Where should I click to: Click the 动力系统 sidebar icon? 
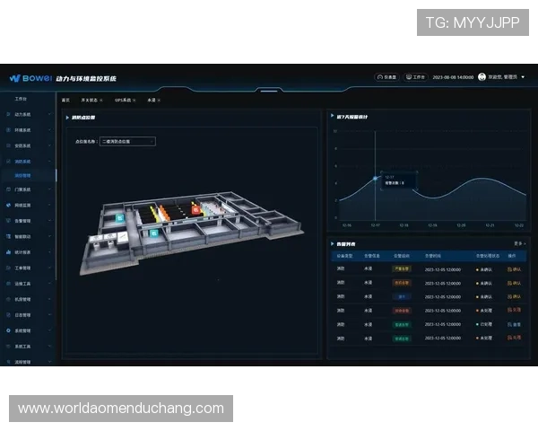pos(8,115)
